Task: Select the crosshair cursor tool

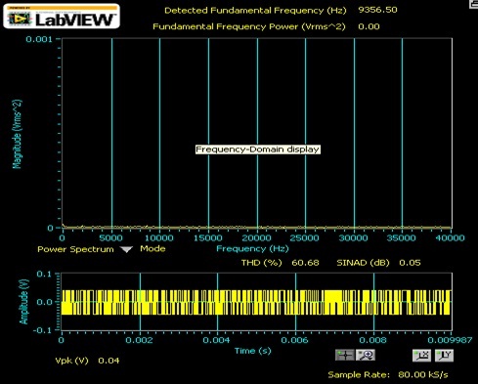Action: (x=345, y=355)
